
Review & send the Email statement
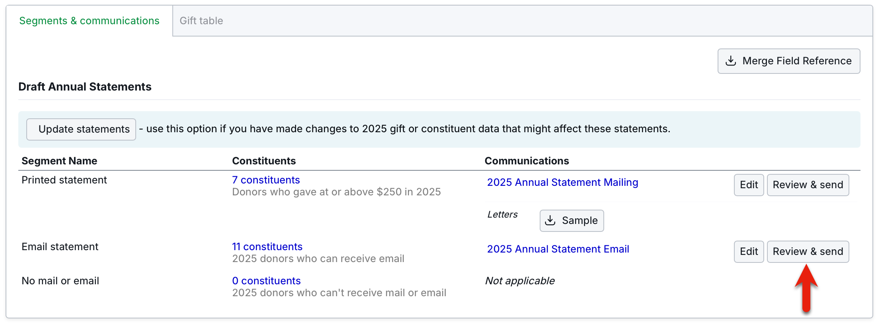808,252
